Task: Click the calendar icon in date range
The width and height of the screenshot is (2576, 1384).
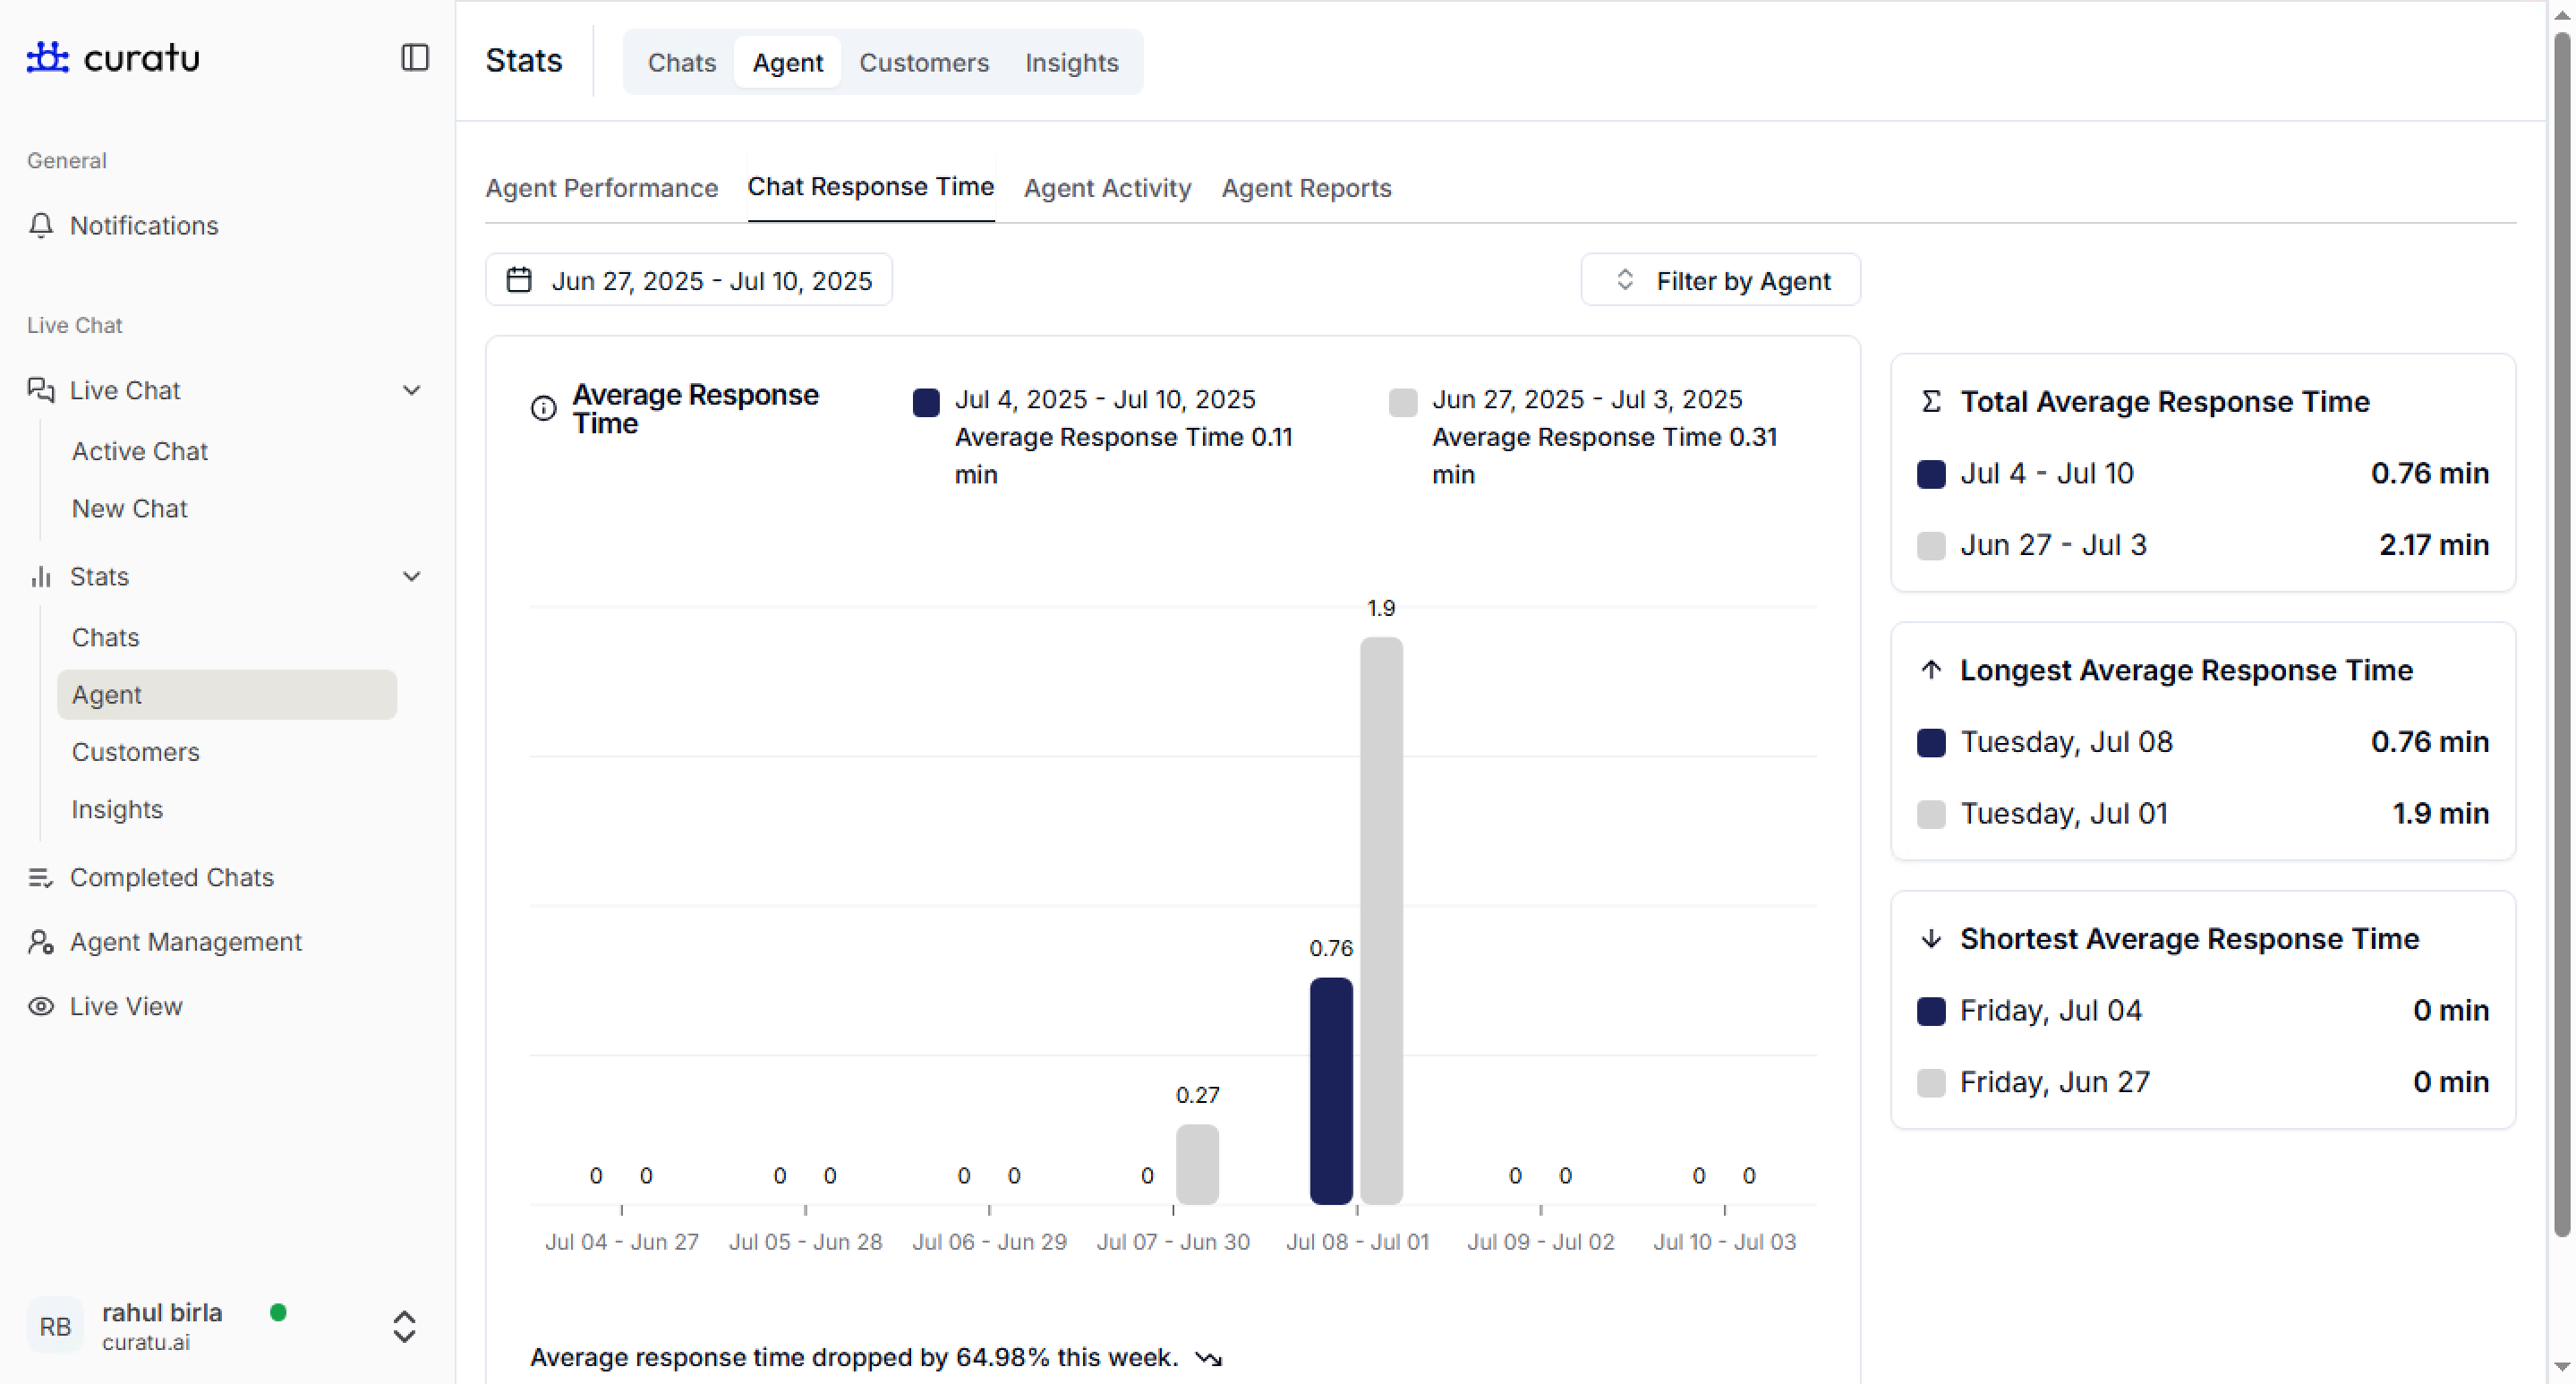Action: tap(519, 280)
